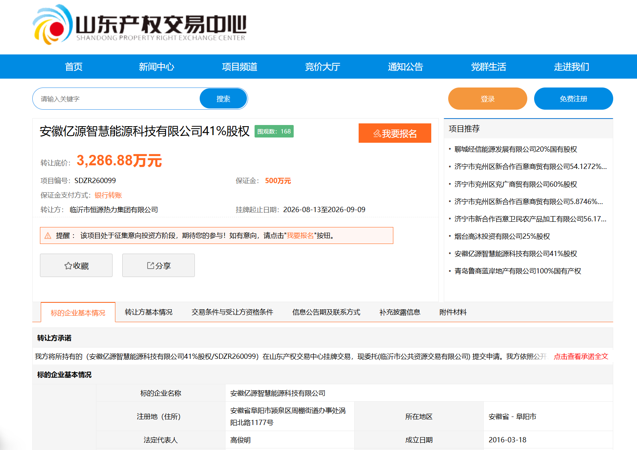
Task: Click the warning triangle icon in the reminder box
Action: click(48, 235)
